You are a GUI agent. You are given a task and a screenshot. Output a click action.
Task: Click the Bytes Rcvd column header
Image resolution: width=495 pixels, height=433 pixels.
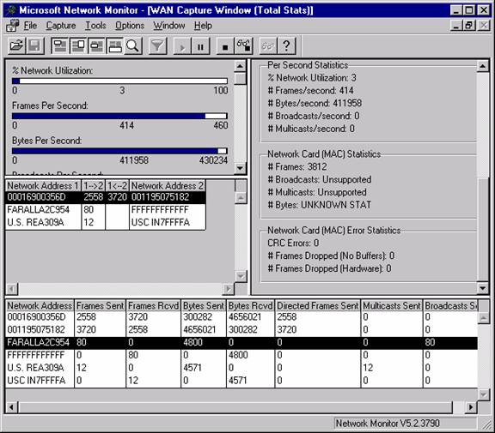tap(250, 305)
